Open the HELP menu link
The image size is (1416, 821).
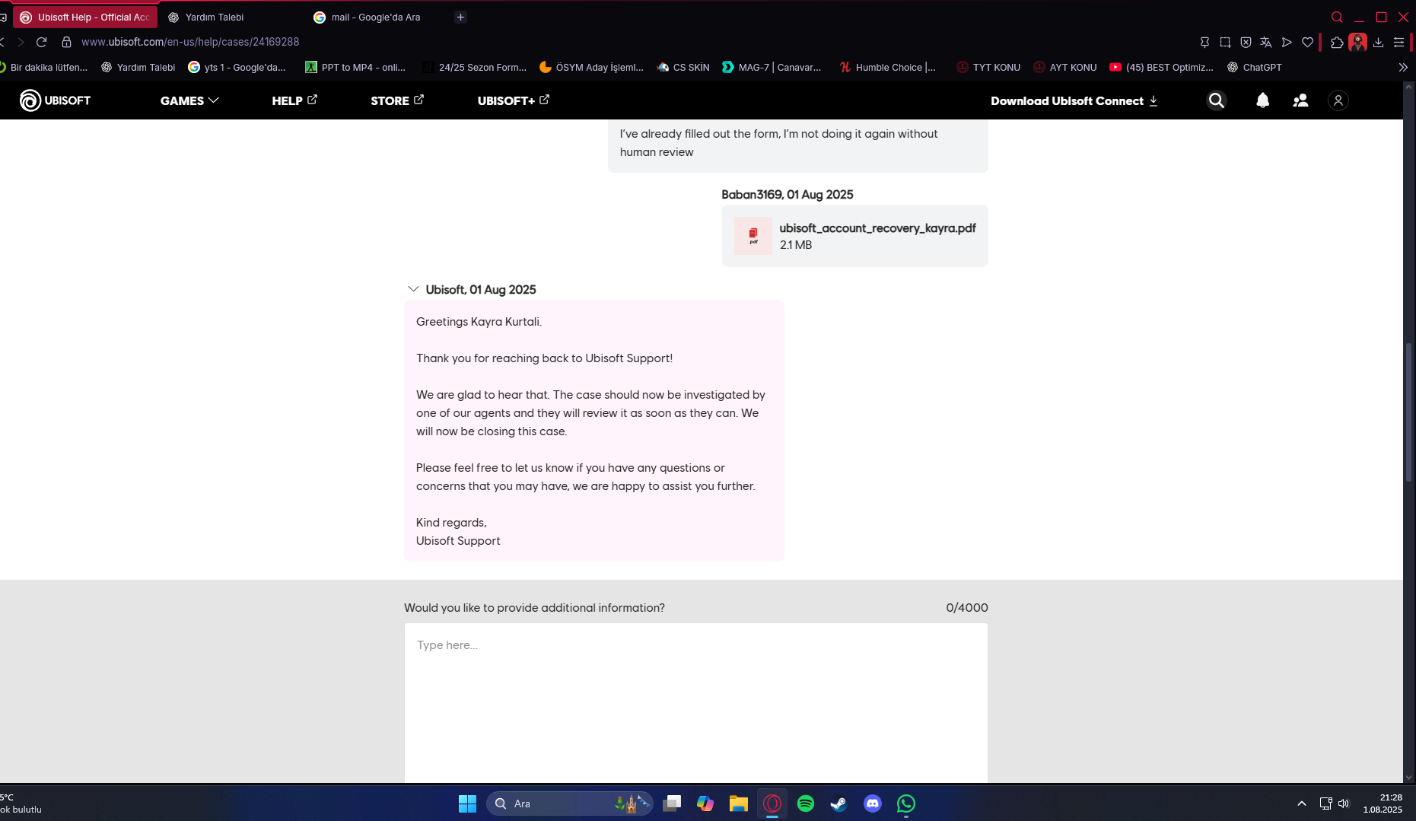tap(294, 100)
